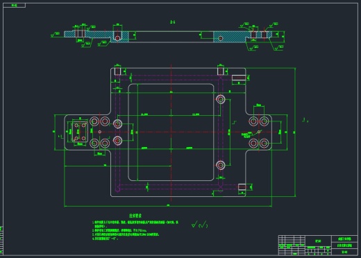
Task: Click the large rounded rectangular cutout outline
Action: tap(171, 132)
